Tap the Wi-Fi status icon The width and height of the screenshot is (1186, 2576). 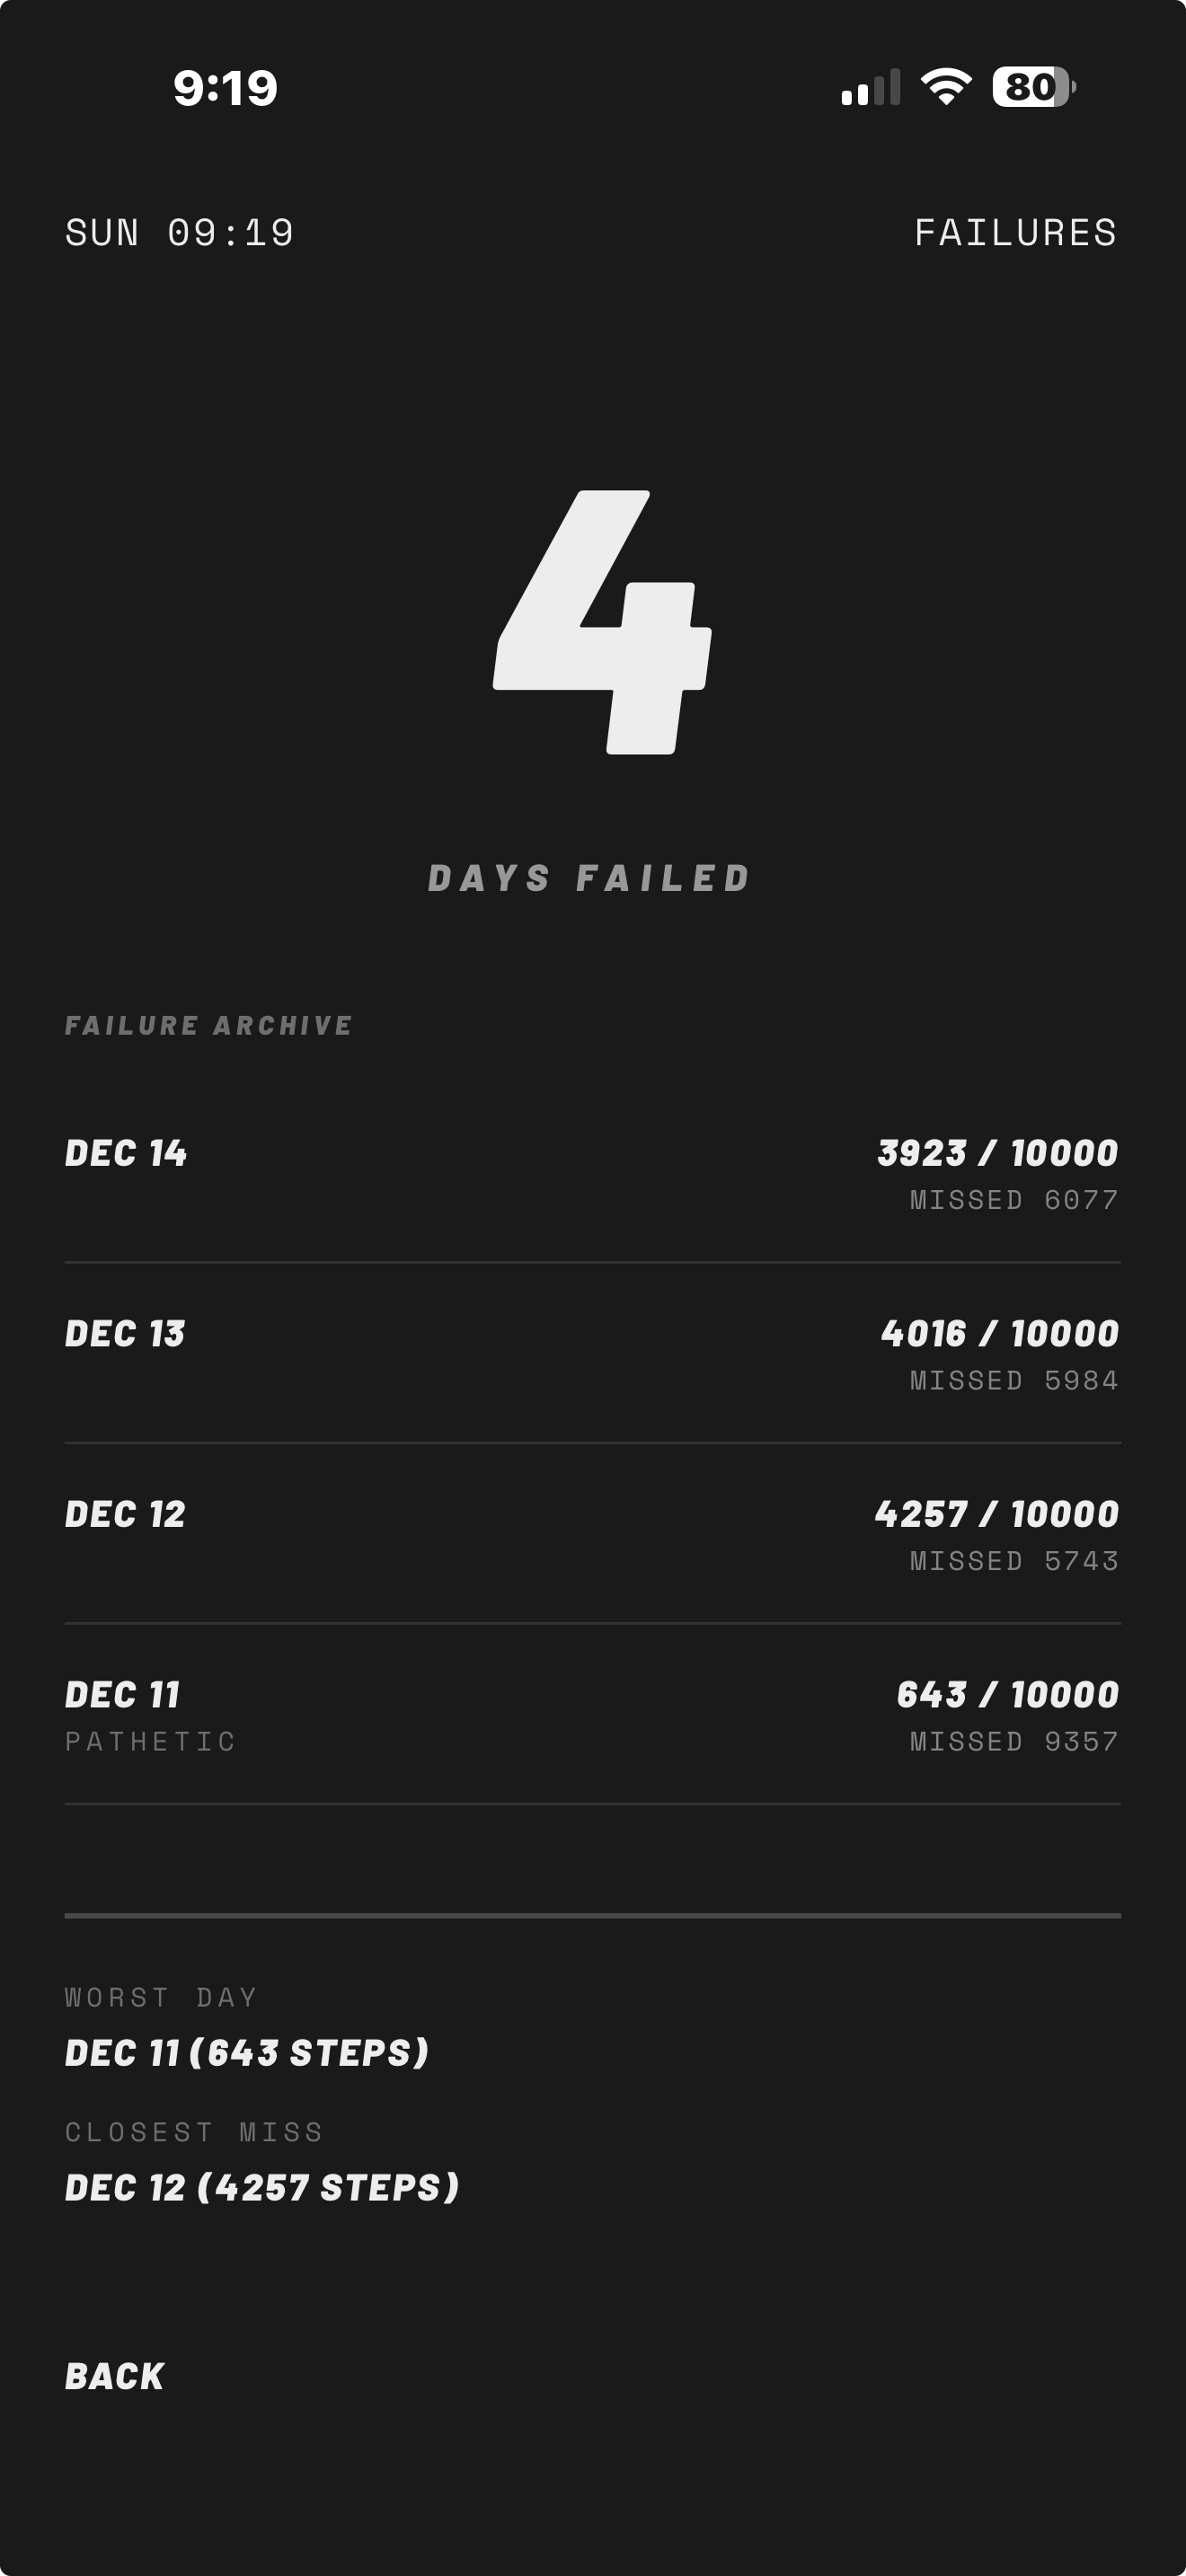pyautogui.click(x=946, y=87)
